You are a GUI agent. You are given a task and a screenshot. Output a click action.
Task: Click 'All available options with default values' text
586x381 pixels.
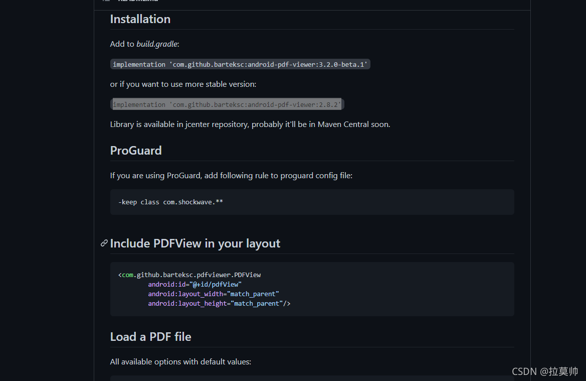click(180, 362)
